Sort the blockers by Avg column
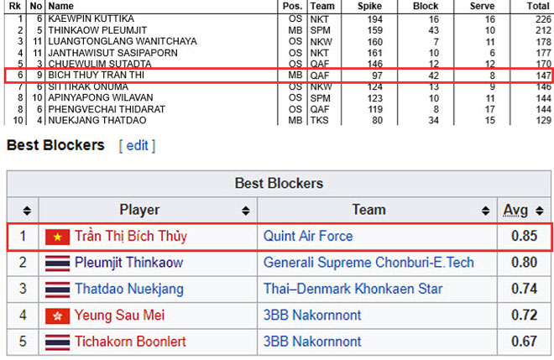554x360 pixels. [540, 211]
